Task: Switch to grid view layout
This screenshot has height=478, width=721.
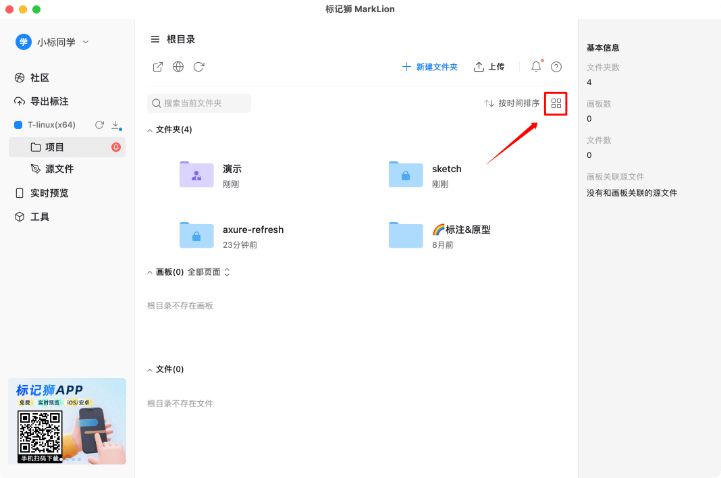Action: pos(555,105)
